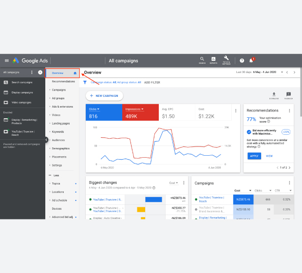This screenshot has width=302, height=273.
Task: Click the Search magnifier icon in header
Action: 202,60
